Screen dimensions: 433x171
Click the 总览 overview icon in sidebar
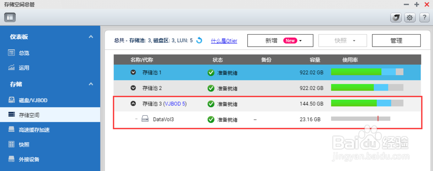pos(11,53)
